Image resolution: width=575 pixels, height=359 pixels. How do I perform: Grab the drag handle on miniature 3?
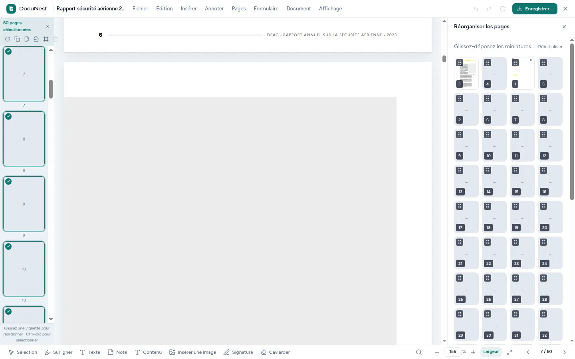point(460,63)
